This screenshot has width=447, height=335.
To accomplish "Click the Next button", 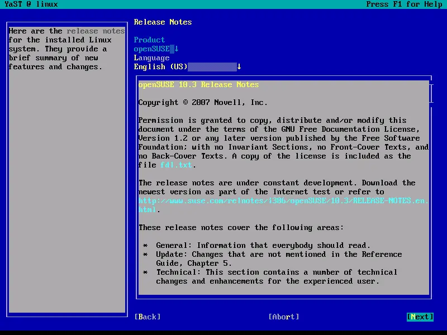I will tap(420, 317).
